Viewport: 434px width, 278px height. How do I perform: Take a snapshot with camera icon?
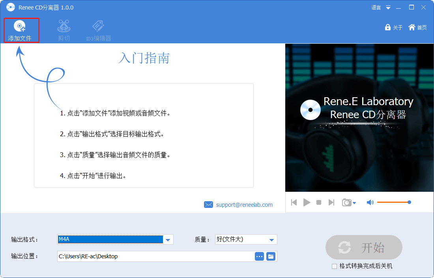pos(346,202)
